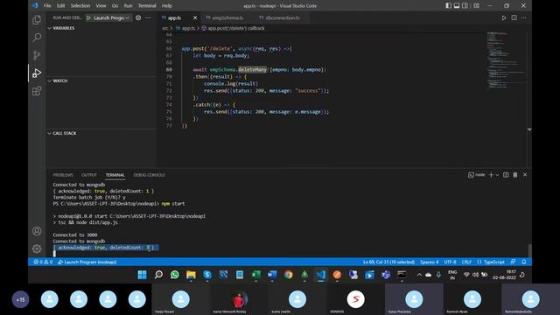Open the File menu
The width and height of the screenshot is (560, 315).
pos(47,6)
